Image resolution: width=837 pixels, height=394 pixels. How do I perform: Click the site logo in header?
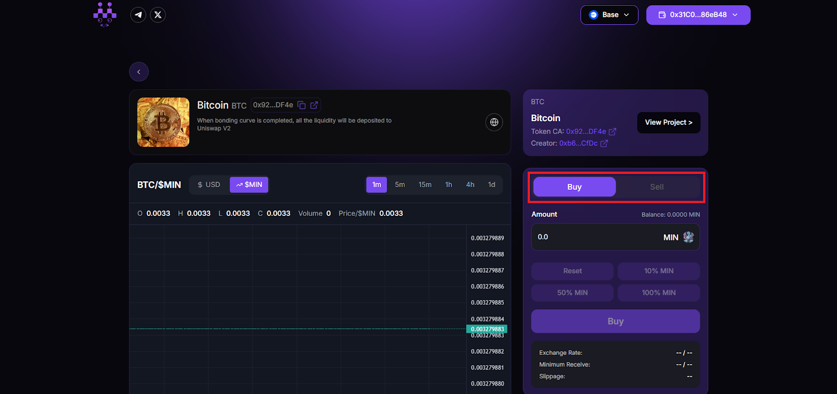[105, 15]
